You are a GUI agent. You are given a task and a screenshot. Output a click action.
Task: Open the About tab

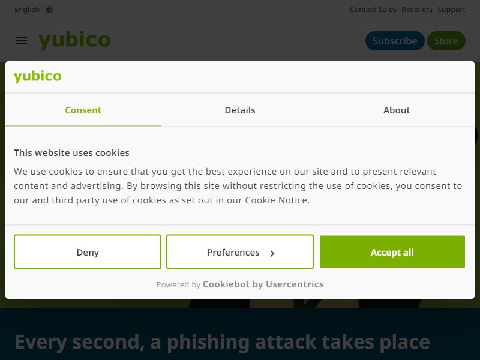pyautogui.click(x=397, y=110)
